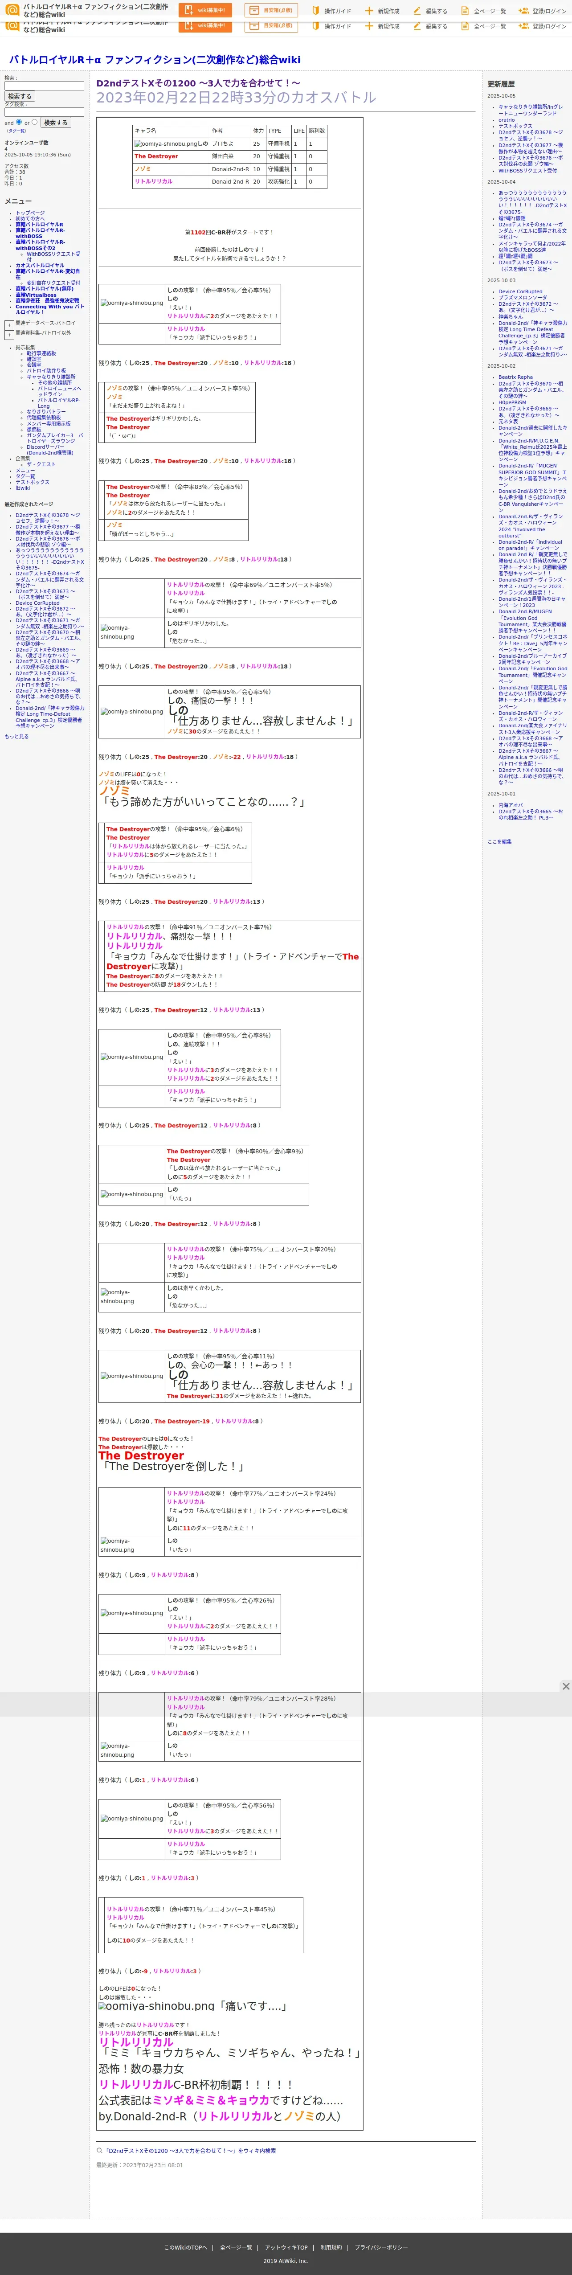
Task: Click the 新規作成 plus icon in topmost header
Action: (x=369, y=11)
